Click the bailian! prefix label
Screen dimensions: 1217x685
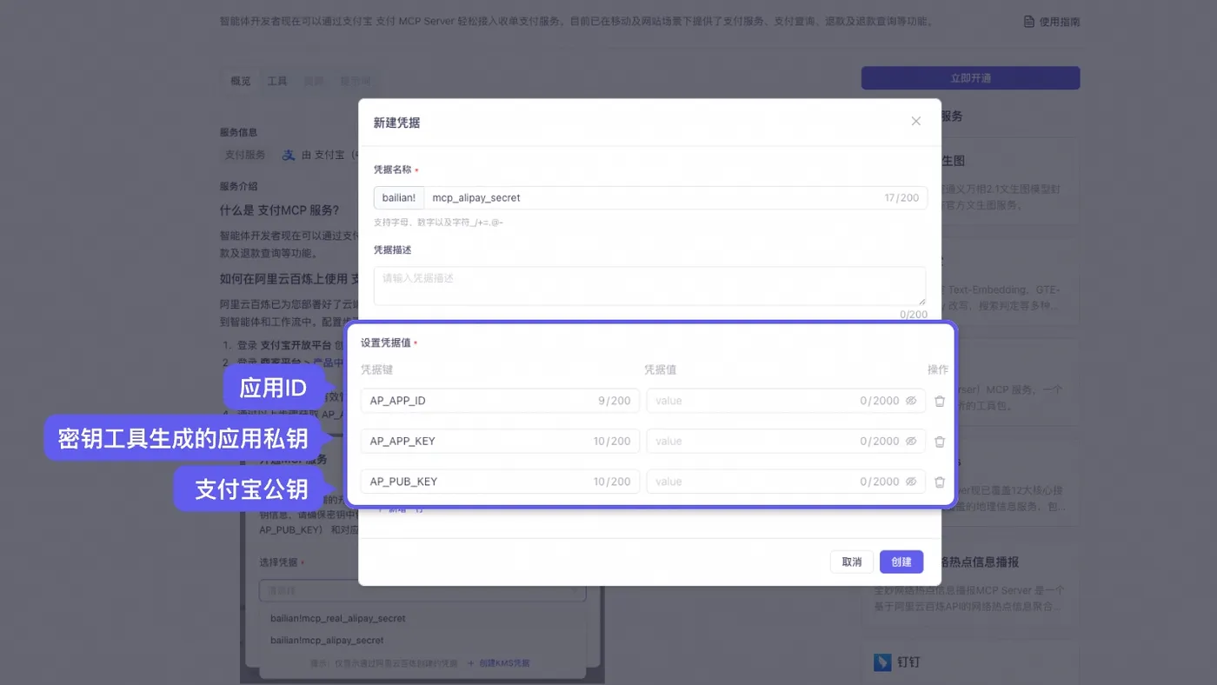point(399,198)
